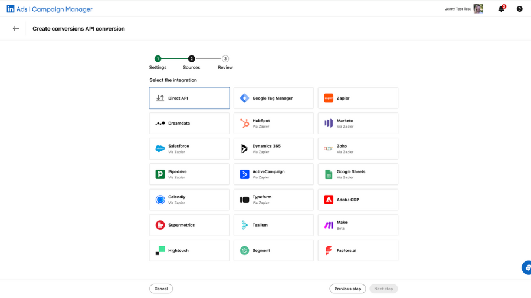Open the chat bubble widget
This screenshot has height=298, width=531.
click(x=527, y=268)
